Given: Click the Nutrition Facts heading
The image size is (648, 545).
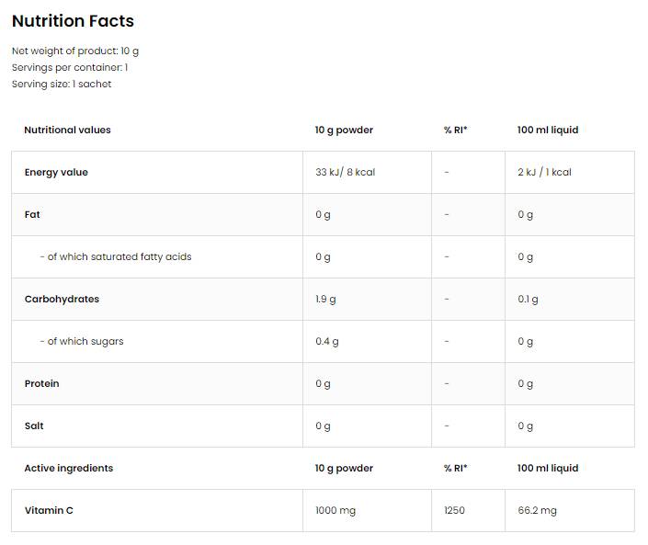Looking at the screenshot, I should 73,21.
